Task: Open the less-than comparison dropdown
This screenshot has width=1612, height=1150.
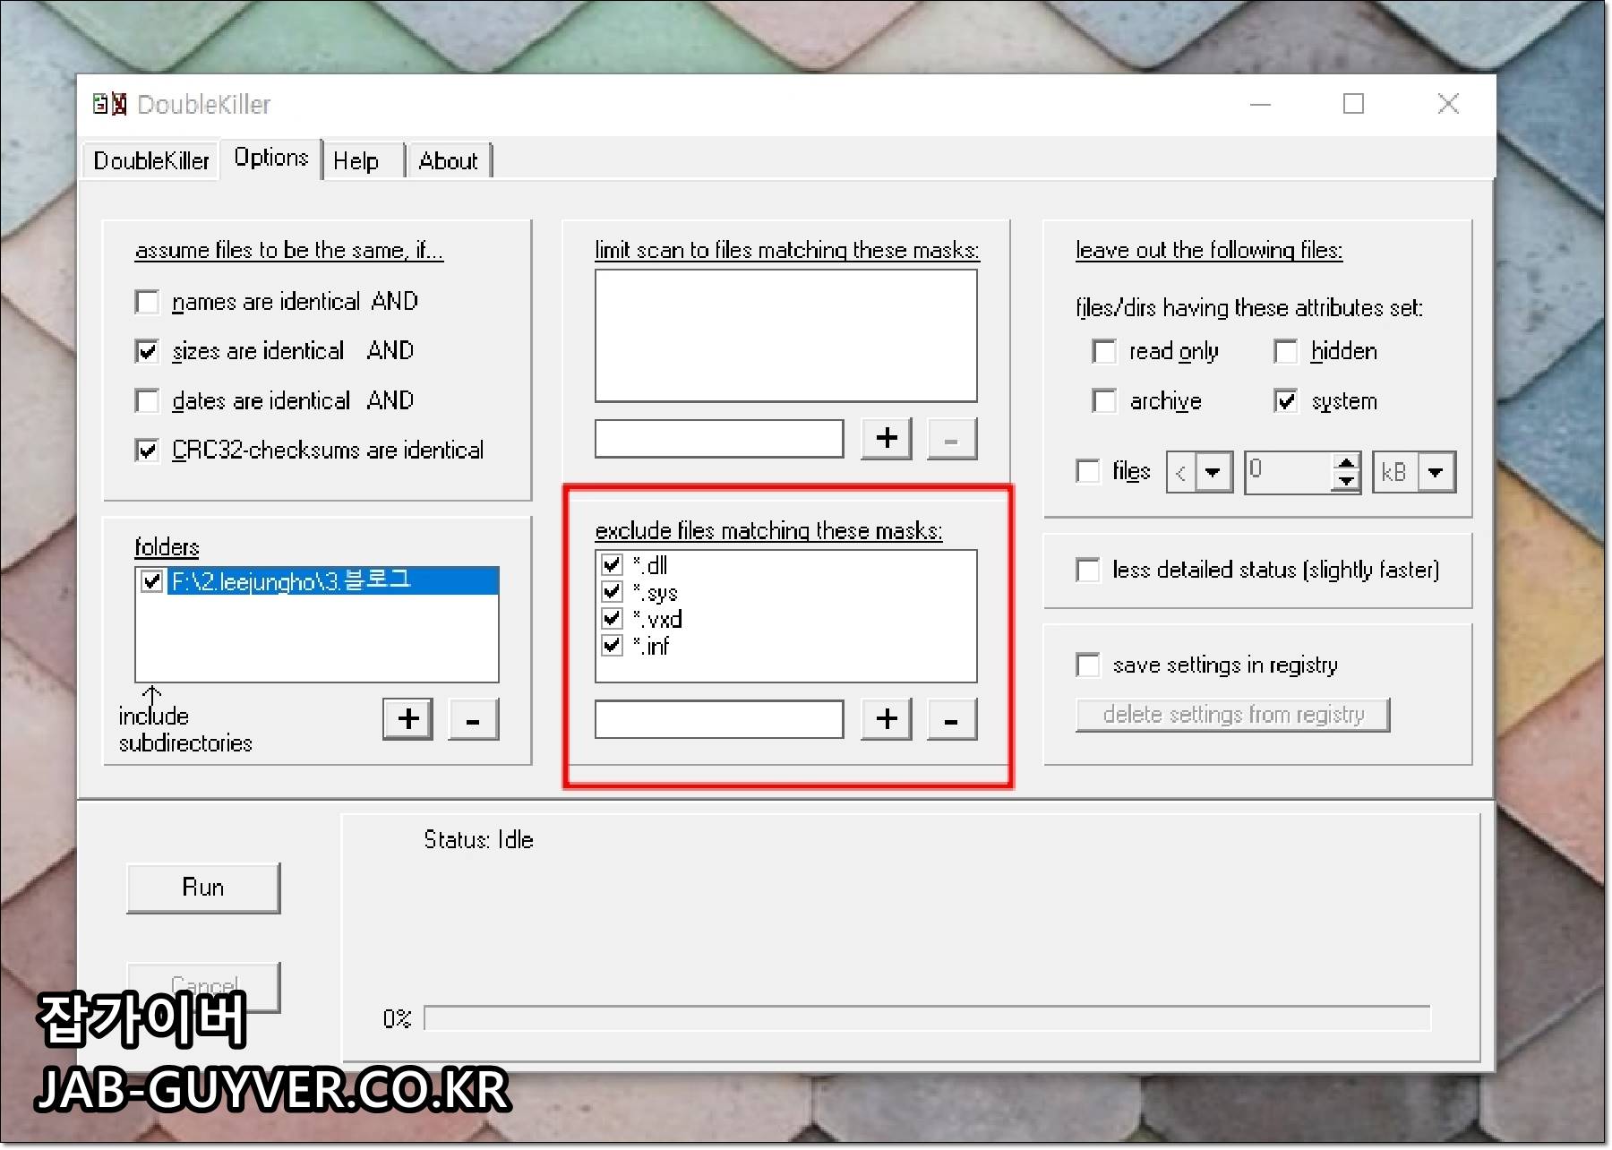Action: 1213,472
